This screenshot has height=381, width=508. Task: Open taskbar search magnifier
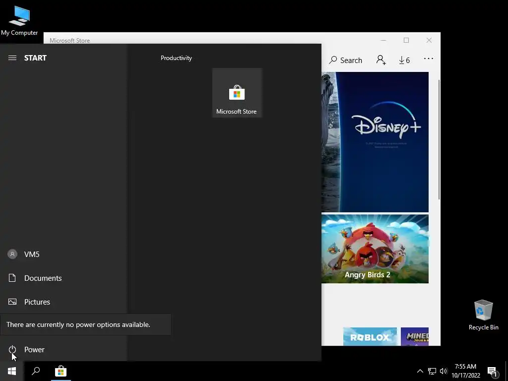tap(36, 371)
